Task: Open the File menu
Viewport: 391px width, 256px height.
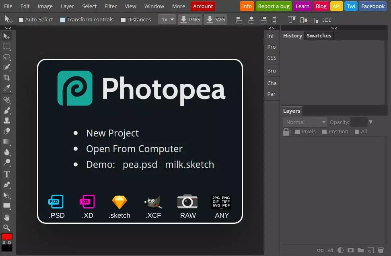Action: coord(8,6)
